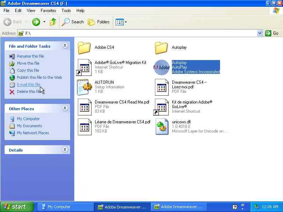The width and height of the screenshot is (283, 212).
Task: Click the Delete this file link
Action: point(29,92)
